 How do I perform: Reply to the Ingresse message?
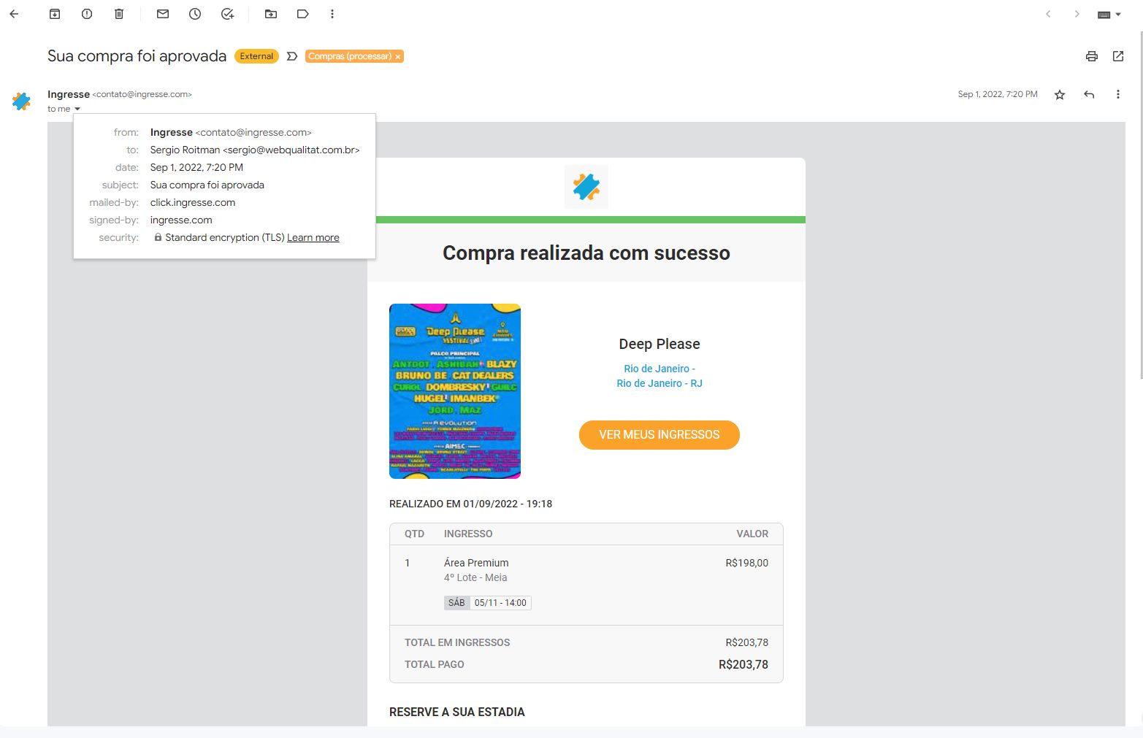pos(1089,94)
